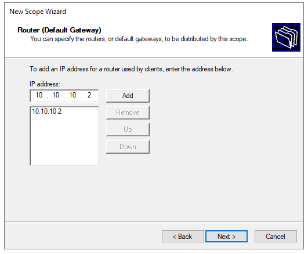308x254 pixels.
Task: Click the 'To add an IP address' instruction text
Action: 131,69
